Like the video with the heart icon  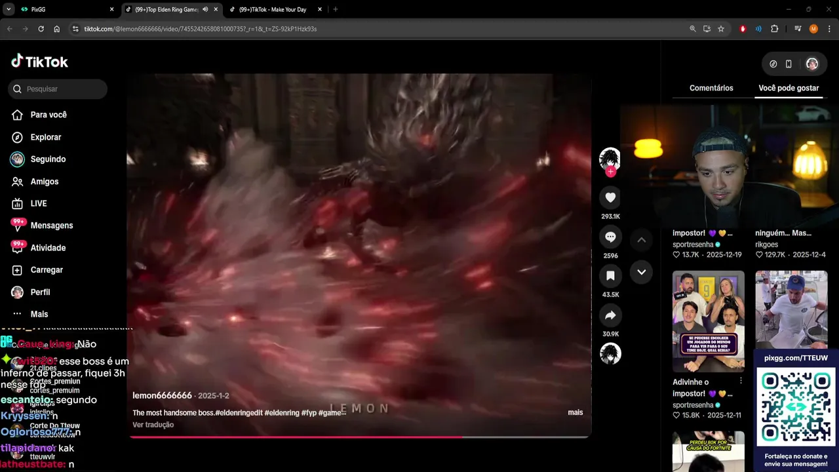pyautogui.click(x=610, y=197)
